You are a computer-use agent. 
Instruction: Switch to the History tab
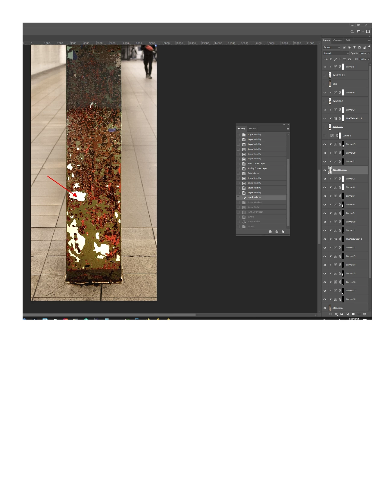[x=241, y=129]
